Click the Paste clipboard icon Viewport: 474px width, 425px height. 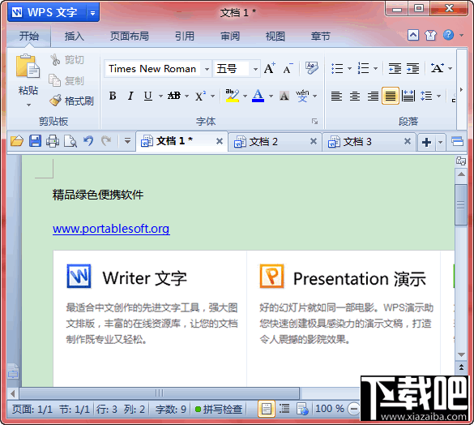tap(28, 67)
